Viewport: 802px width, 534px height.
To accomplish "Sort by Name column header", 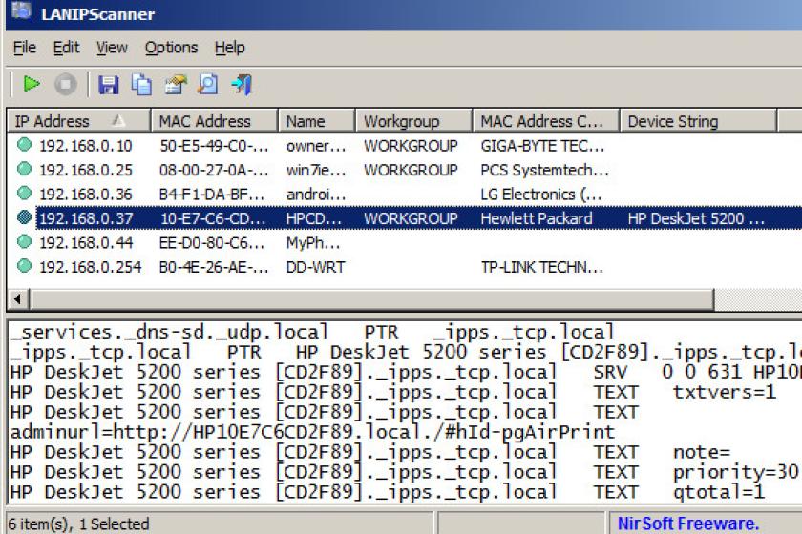I will (x=317, y=121).
